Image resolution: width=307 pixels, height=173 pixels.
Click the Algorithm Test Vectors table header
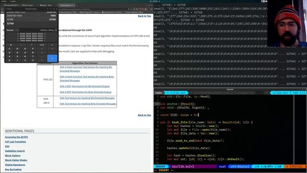pos(85,63)
